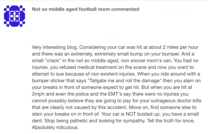The height and width of the screenshot is (134, 208).
Task: Click the word 'EMT's' in the comment
Action: click(x=115, y=94)
